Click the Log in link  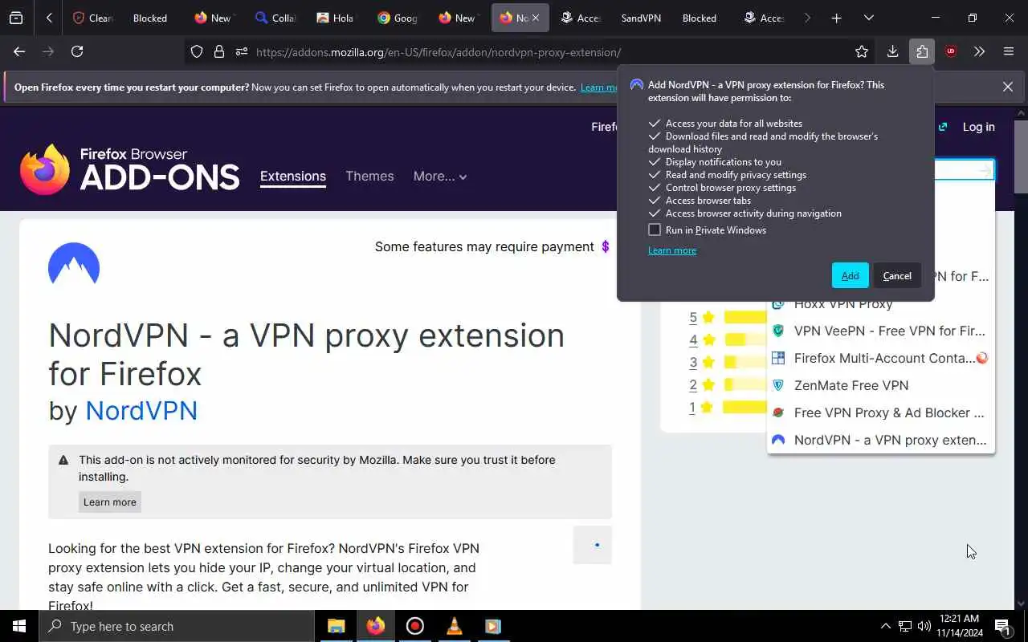click(x=978, y=127)
